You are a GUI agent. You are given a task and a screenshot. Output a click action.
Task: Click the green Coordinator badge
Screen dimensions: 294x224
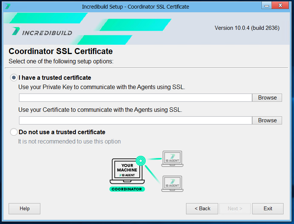tap(127, 189)
